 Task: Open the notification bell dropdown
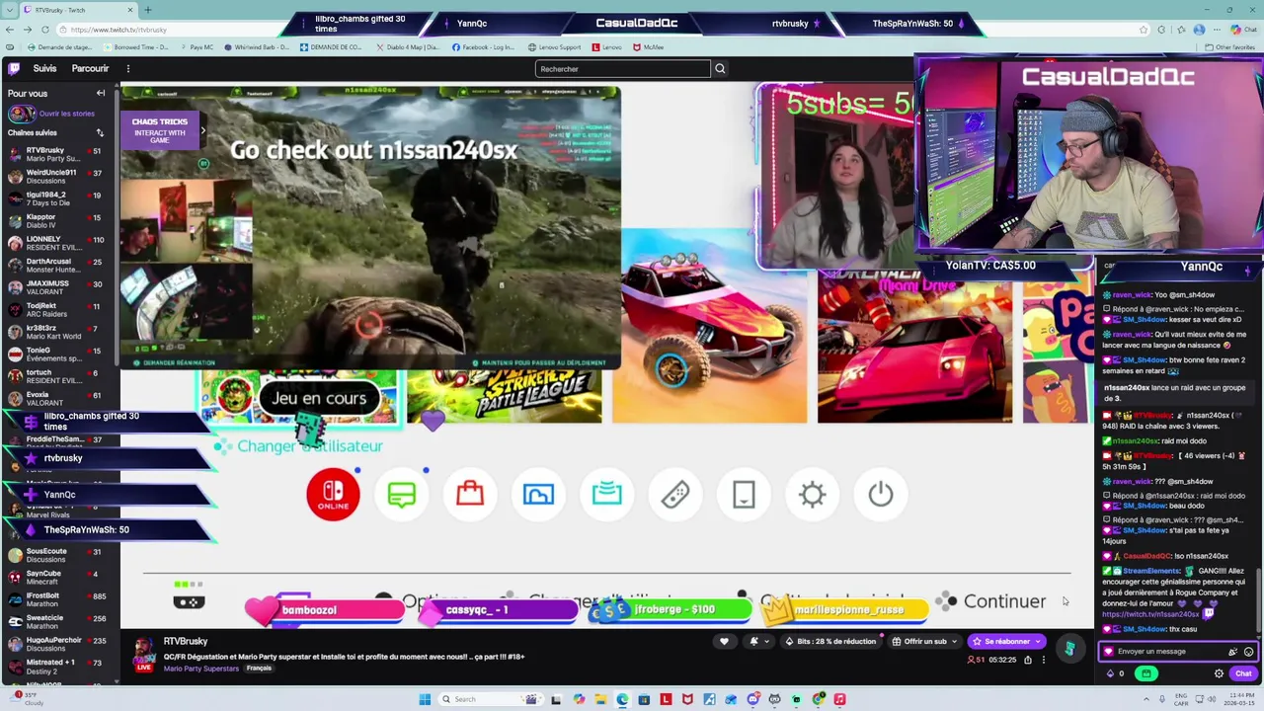coord(758,641)
